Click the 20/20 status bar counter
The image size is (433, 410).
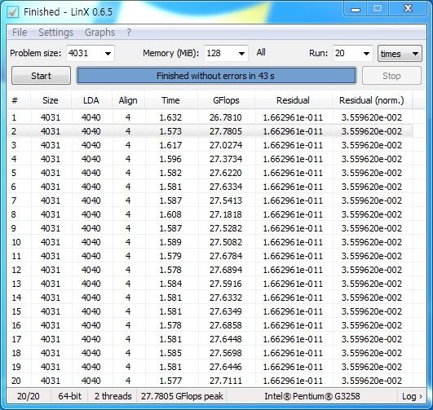[x=29, y=396]
